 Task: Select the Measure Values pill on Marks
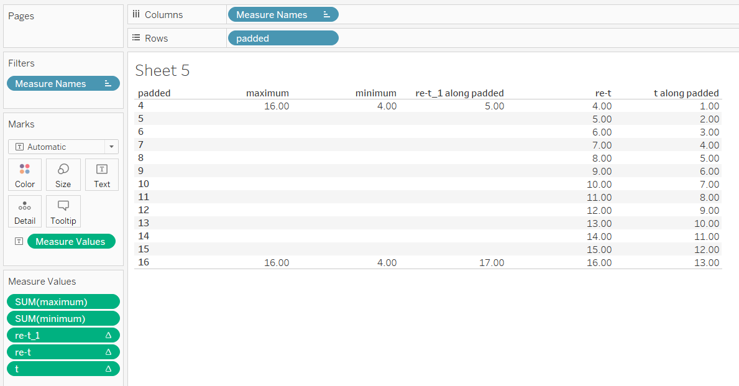point(71,241)
